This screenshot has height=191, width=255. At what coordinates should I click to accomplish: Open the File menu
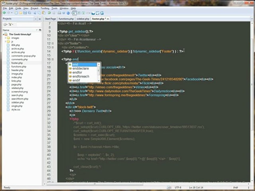pos(5,8)
